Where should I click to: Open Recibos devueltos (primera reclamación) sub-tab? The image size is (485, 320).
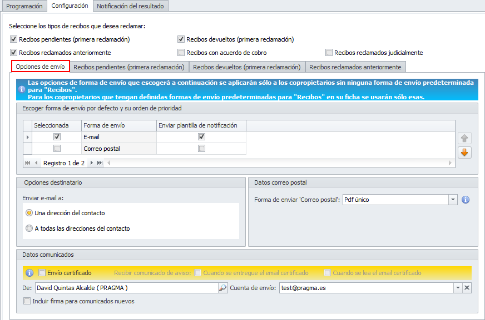[247, 67]
